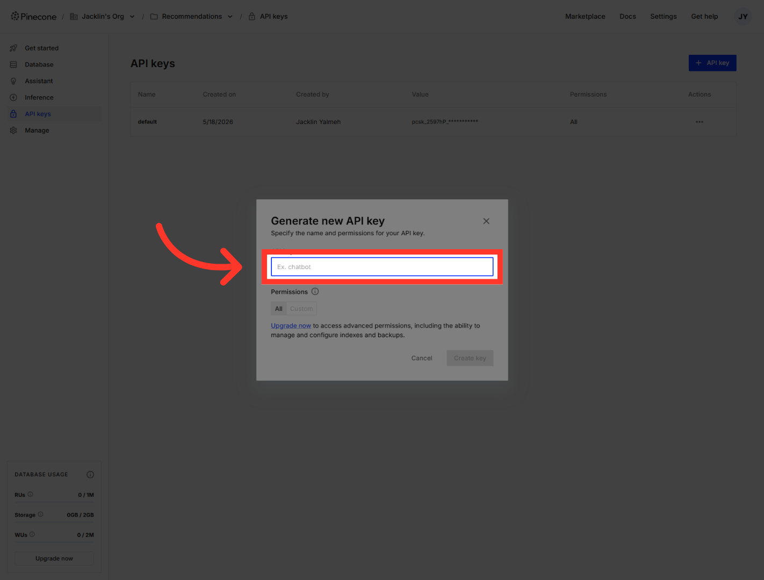The height and width of the screenshot is (580, 764).
Task: Go to Inference section
Action: [x=39, y=98]
